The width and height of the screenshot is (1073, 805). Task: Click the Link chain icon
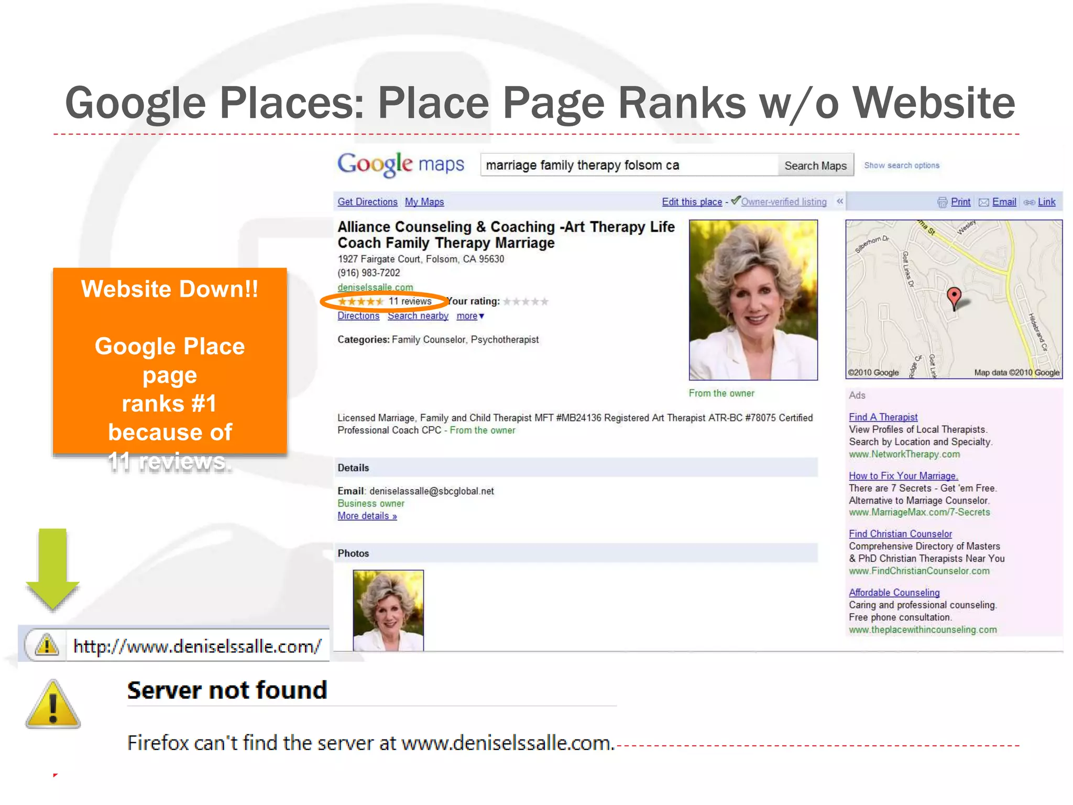1029,202
